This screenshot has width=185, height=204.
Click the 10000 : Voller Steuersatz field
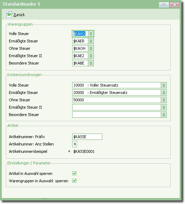tap(117, 85)
